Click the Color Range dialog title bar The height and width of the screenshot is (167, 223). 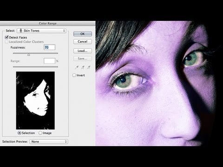pyautogui.click(x=47, y=23)
